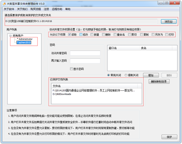This screenshot has width=182, height=144.
Task: Click the 增加 button
Action: [x=151, y=75]
